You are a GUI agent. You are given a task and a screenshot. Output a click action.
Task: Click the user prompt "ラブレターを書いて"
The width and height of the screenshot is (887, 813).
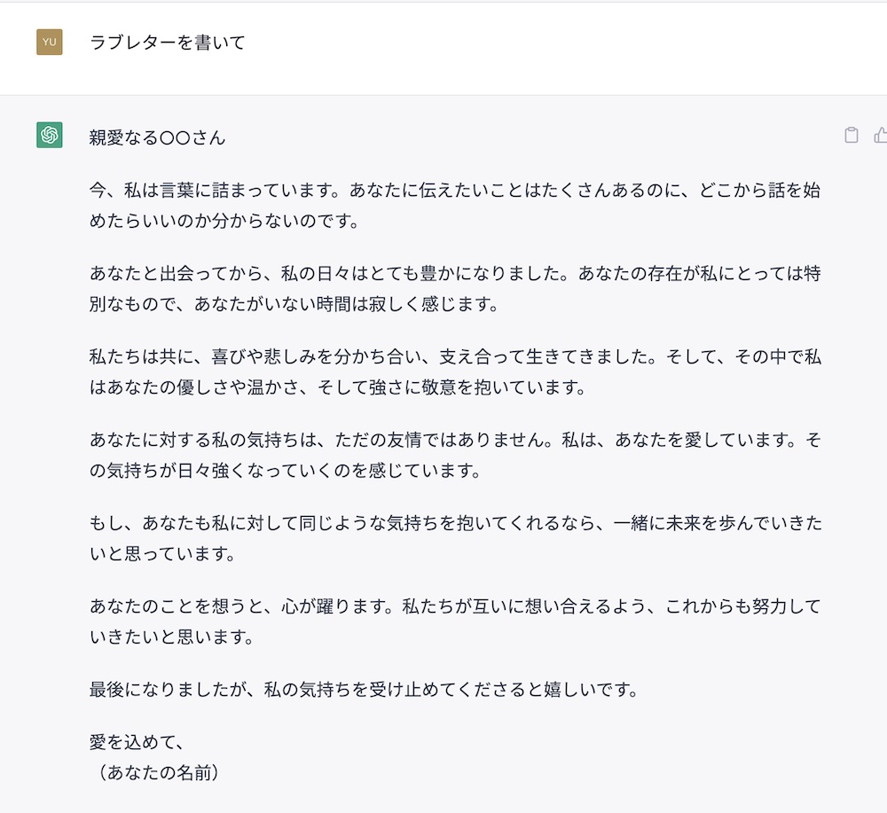click(168, 42)
